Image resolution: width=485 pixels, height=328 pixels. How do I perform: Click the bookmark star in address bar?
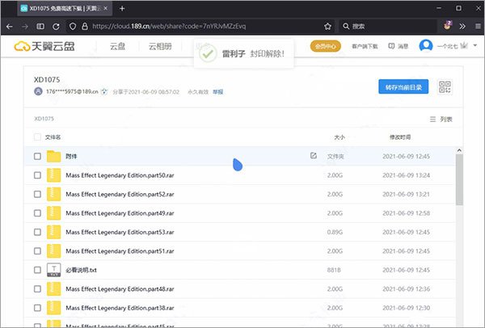click(x=327, y=26)
